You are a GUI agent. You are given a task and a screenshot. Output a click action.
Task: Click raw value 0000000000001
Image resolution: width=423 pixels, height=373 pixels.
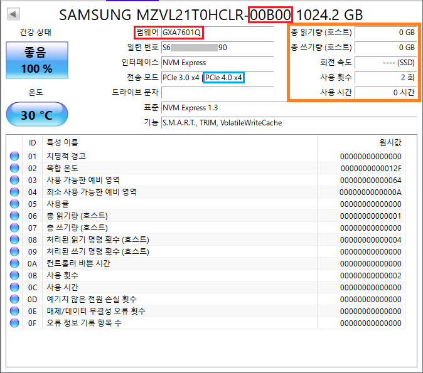coord(371,216)
